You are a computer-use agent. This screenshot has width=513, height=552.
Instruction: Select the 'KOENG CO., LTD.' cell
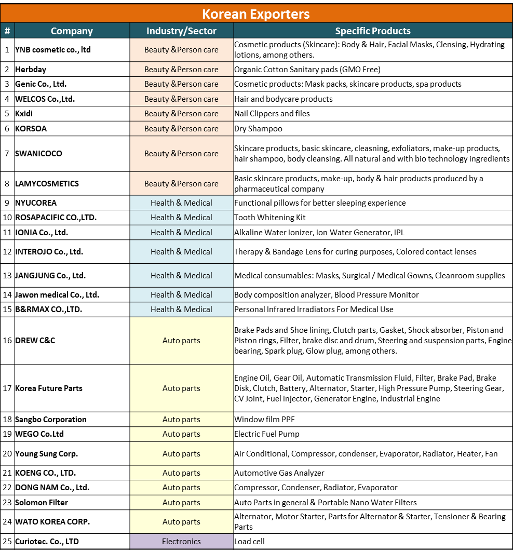72,473
